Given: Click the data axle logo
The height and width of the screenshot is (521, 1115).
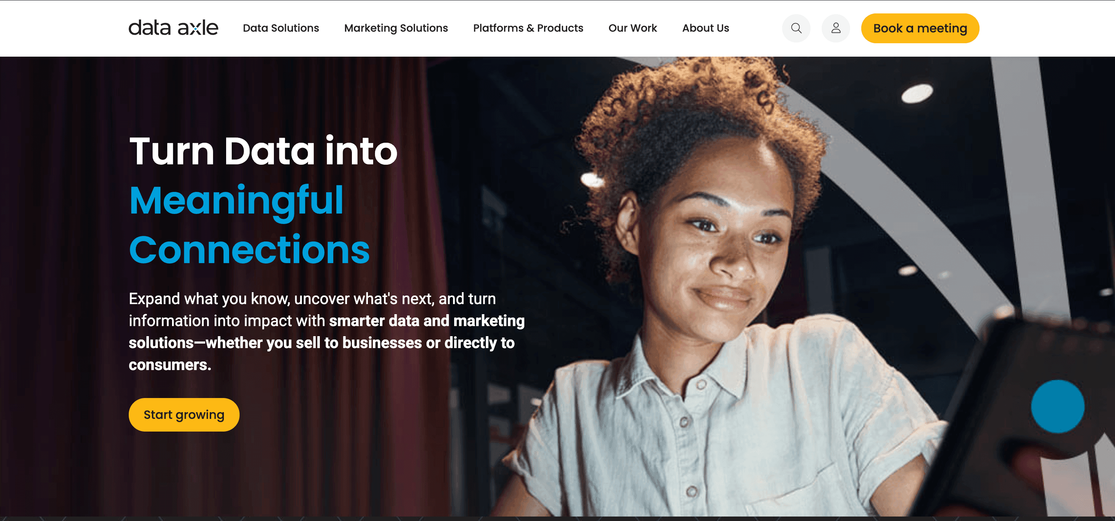Looking at the screenshot, I should [173, 28].
